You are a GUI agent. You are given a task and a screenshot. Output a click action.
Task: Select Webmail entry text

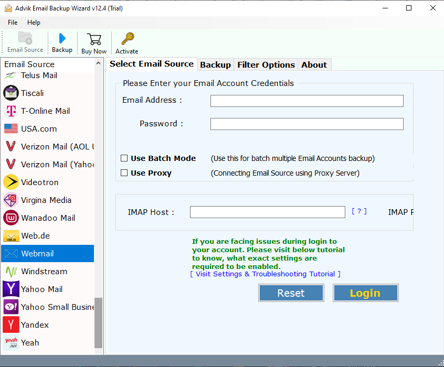click(37, 254)
